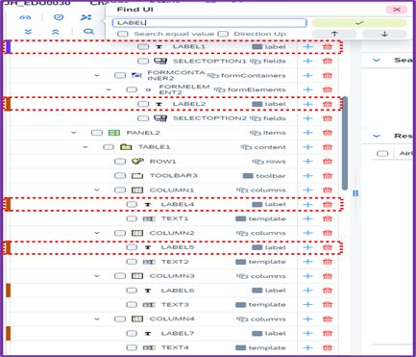Delete SELECTOPTION2 with trash icon
The image size is (416, 357).
pos(328,118)
